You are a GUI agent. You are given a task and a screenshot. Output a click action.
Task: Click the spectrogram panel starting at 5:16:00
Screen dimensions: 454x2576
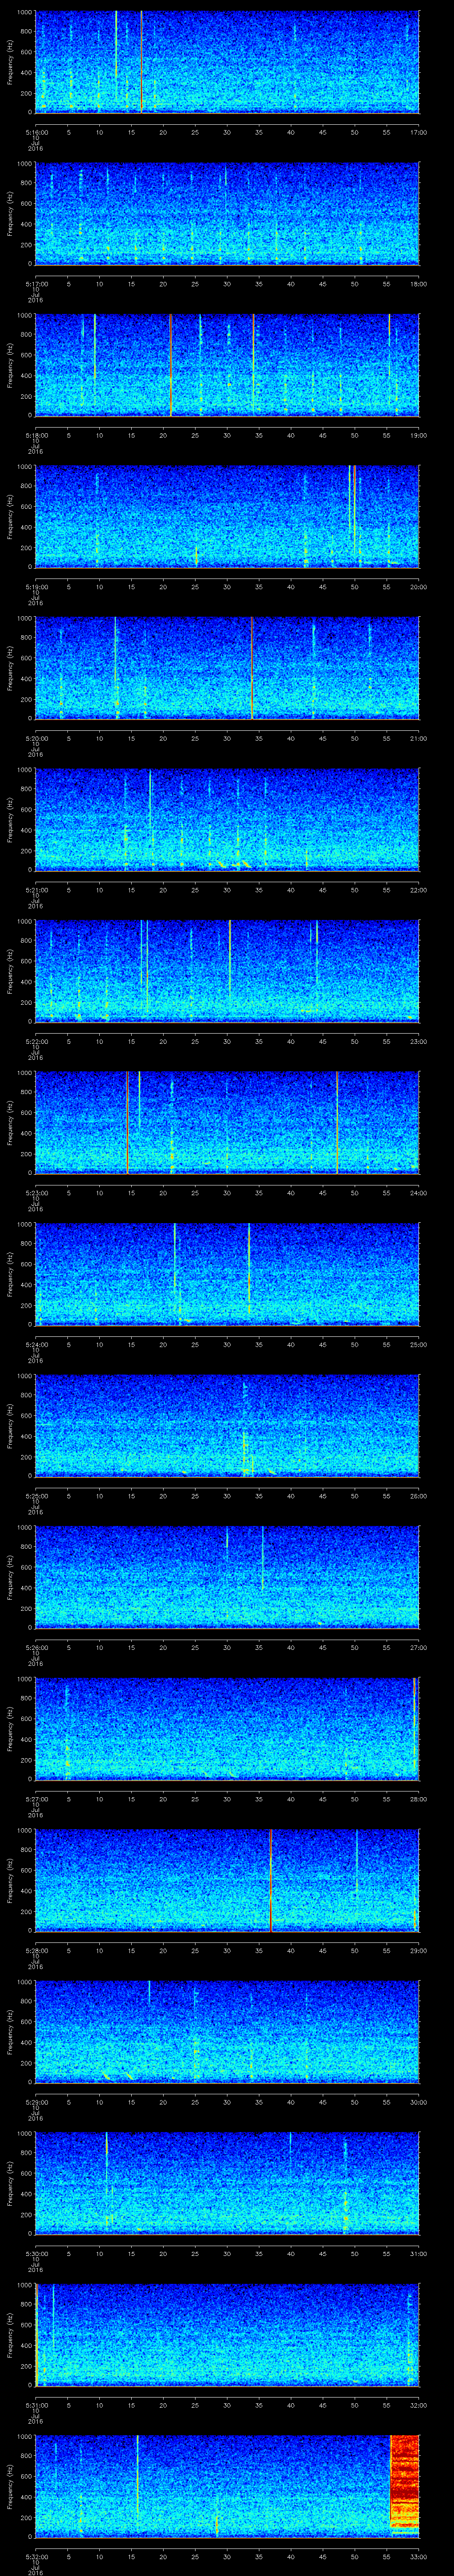click(227, 62)
